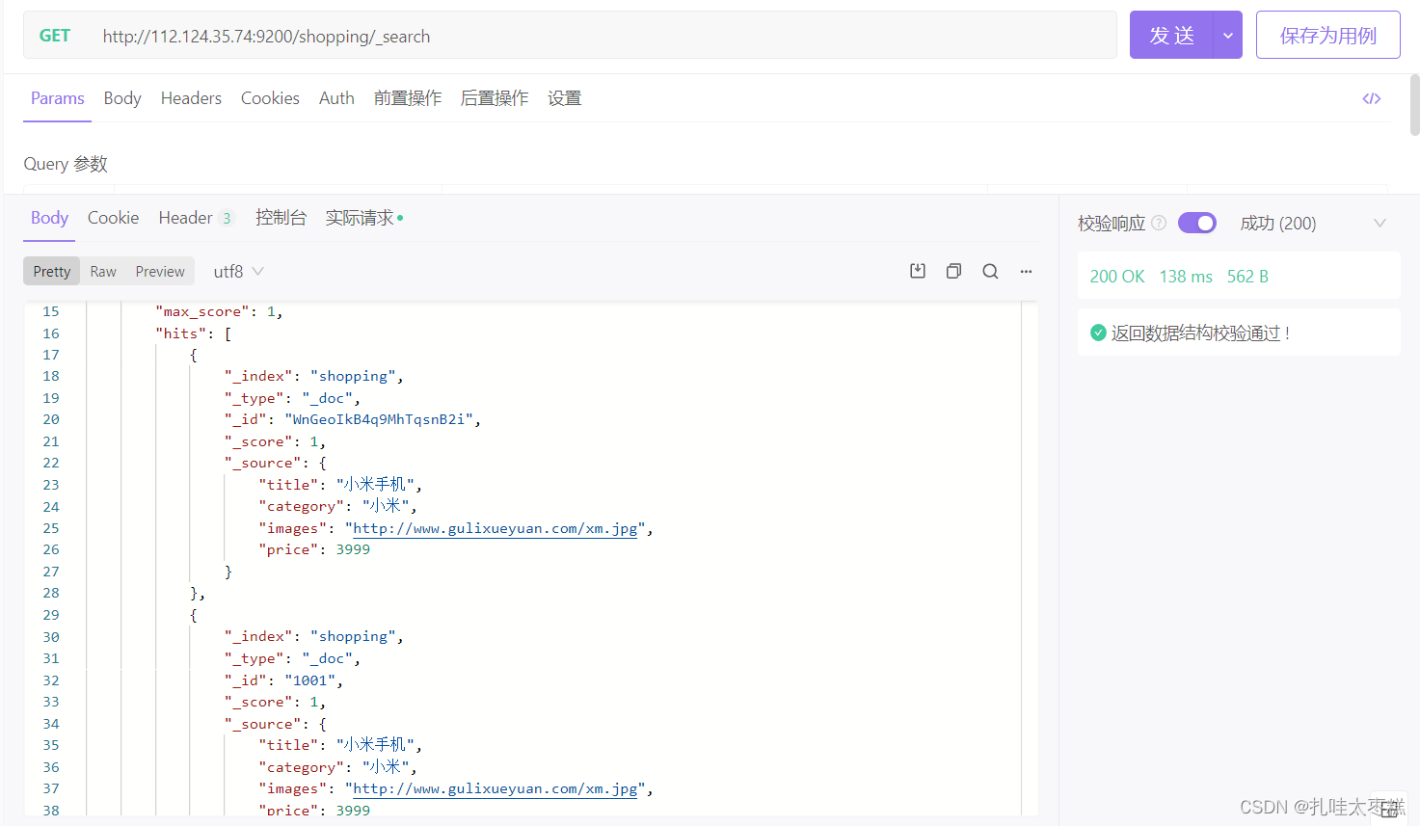Screen dimensions: 1420x826
Task: Click the "max_score": 1 line
Action: click(x=219, y=311)
